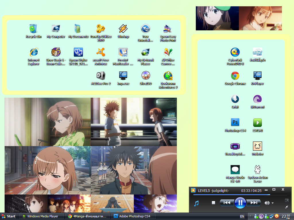294x220 pixels.
Task: Click the blue music note icon
Action: click(x=196, y=203)
